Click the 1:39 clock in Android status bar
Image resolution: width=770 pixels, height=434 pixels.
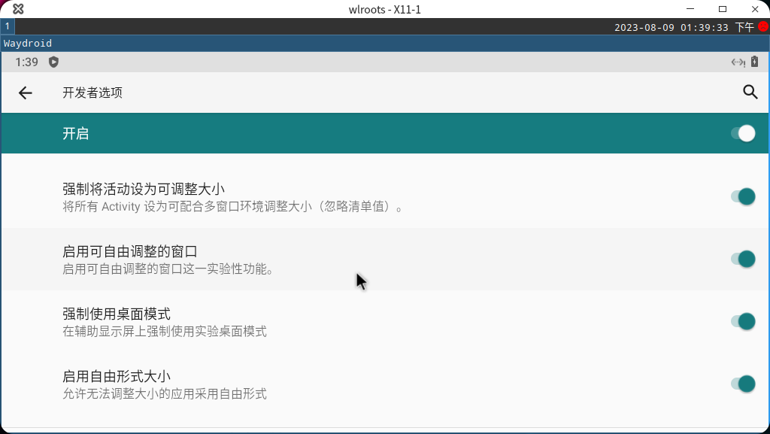[29, 62]
